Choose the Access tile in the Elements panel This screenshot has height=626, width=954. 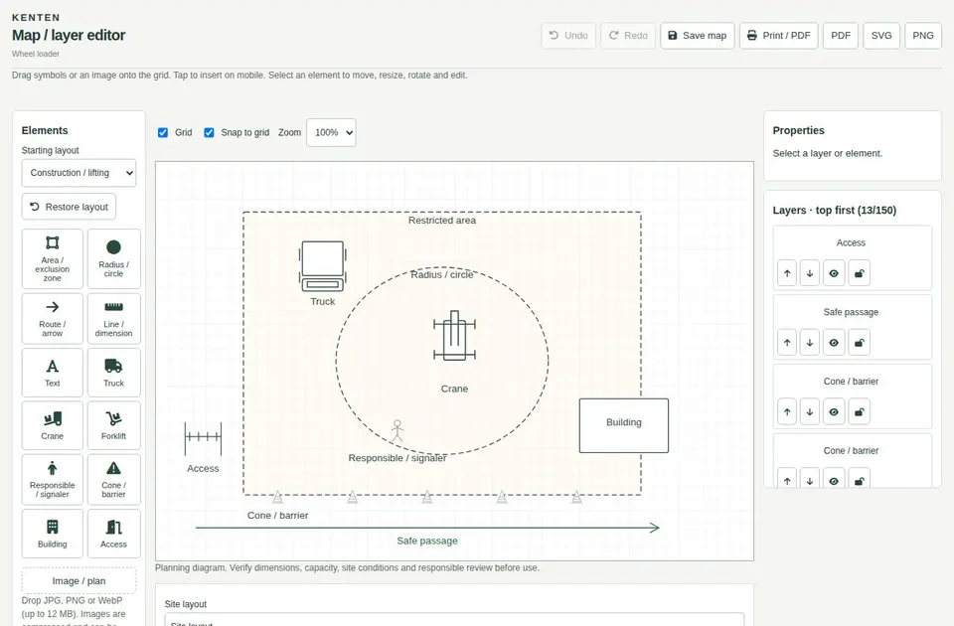pos(113,534)
